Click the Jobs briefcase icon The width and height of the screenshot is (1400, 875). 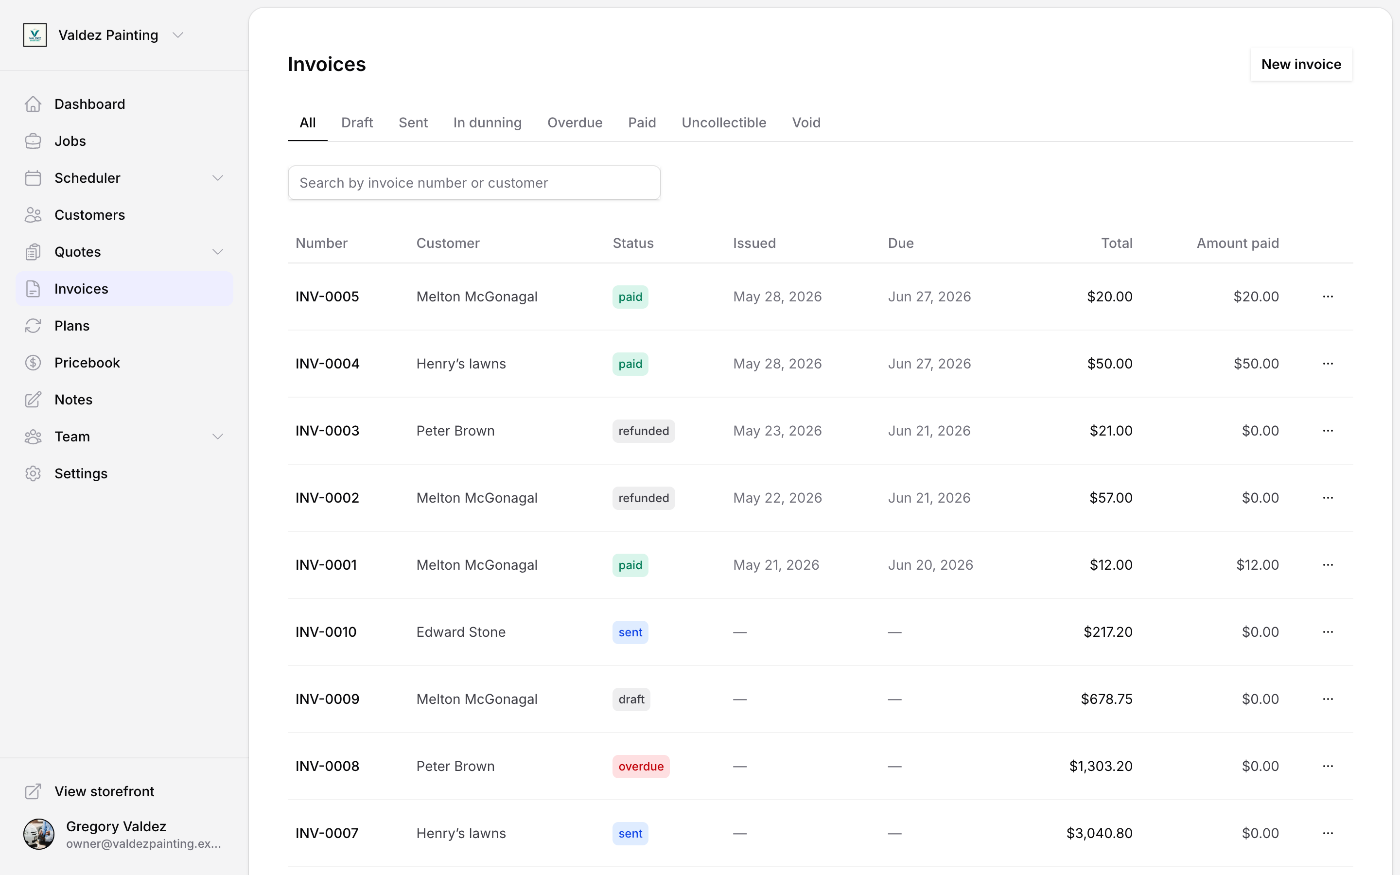tap(33, 141)
